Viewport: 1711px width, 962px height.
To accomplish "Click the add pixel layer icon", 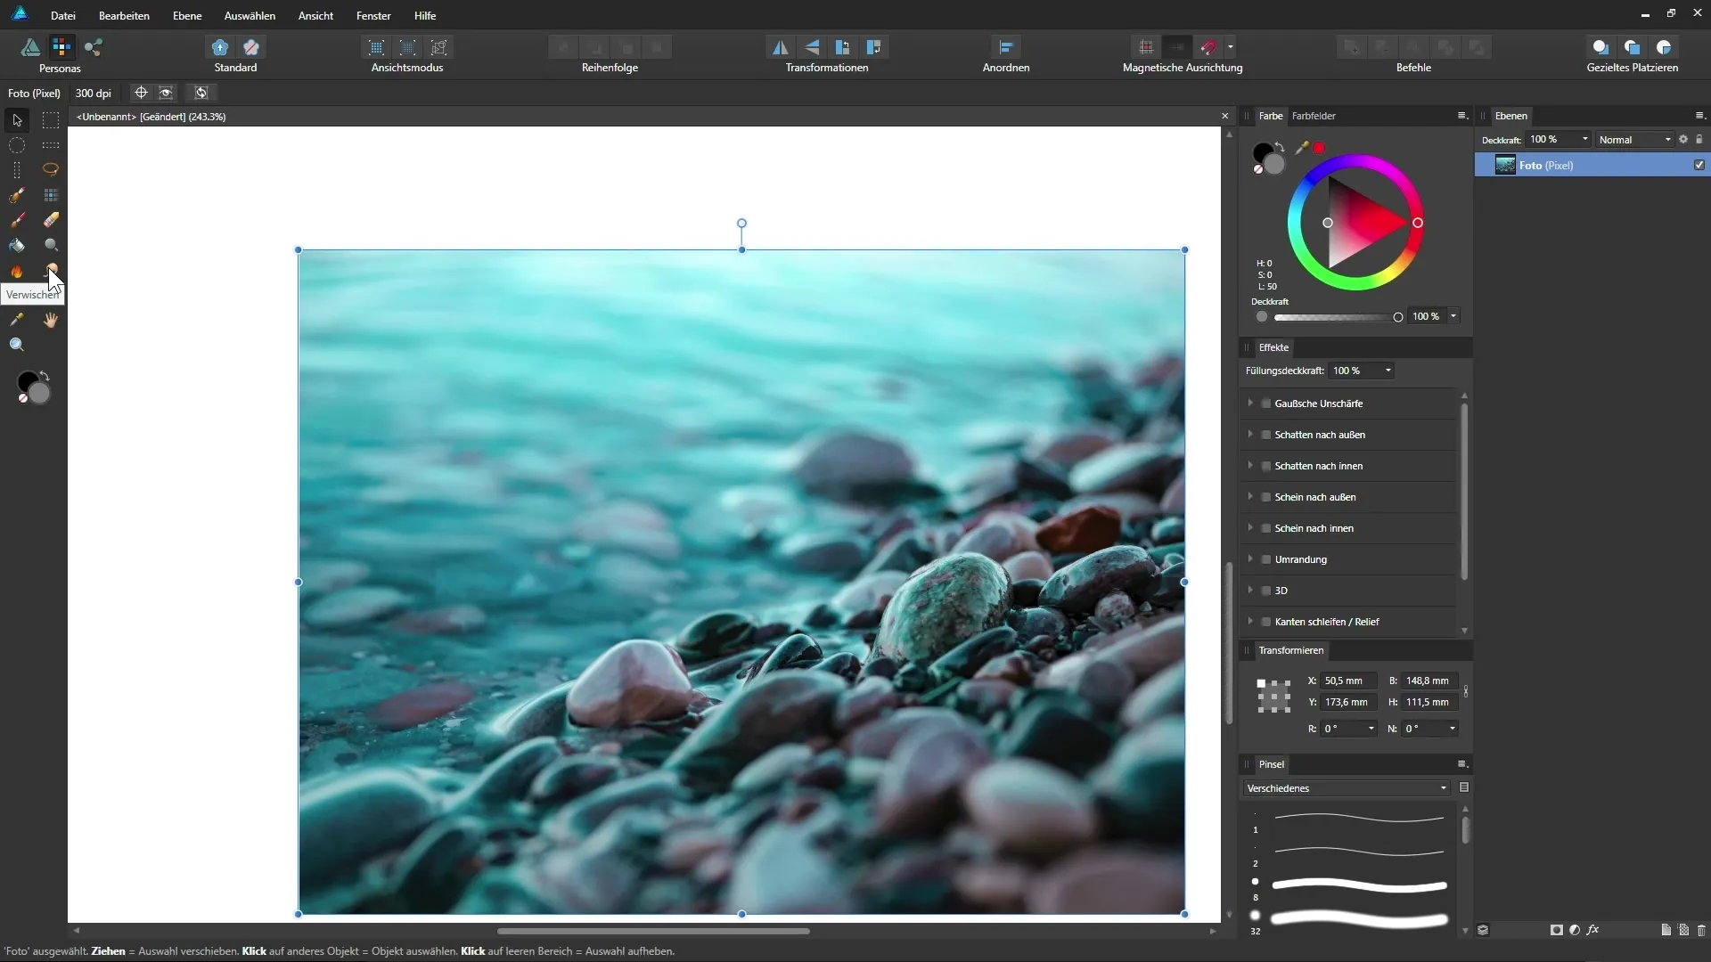I will pos(1683,930).
